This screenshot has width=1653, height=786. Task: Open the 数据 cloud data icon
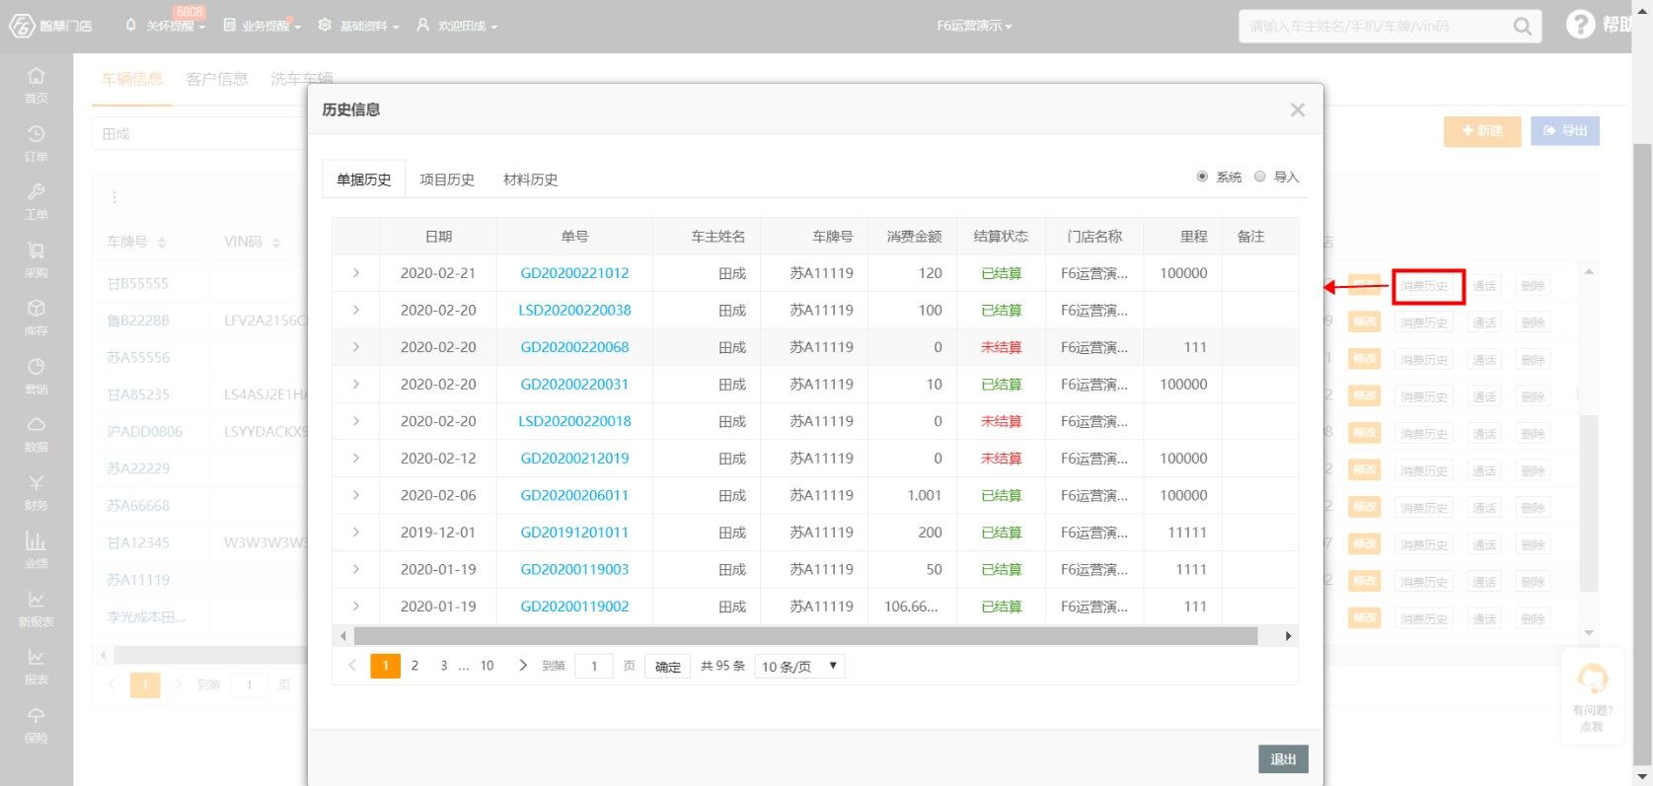36,424
